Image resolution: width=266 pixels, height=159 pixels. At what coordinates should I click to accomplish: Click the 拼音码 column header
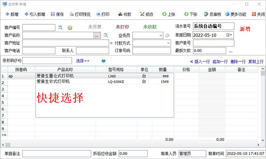(21, 70)
